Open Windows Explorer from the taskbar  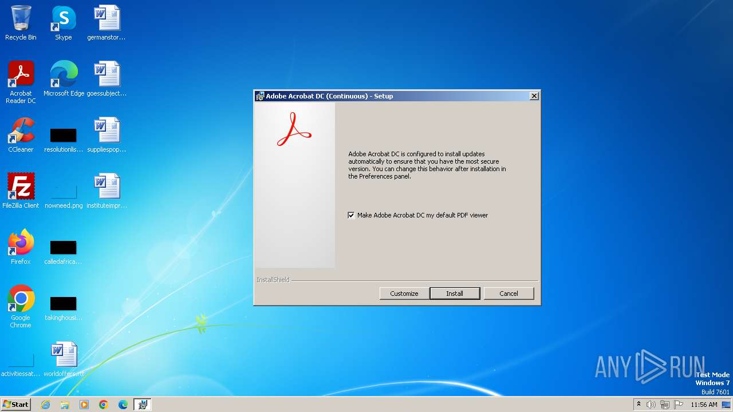[x=65, y=405]
